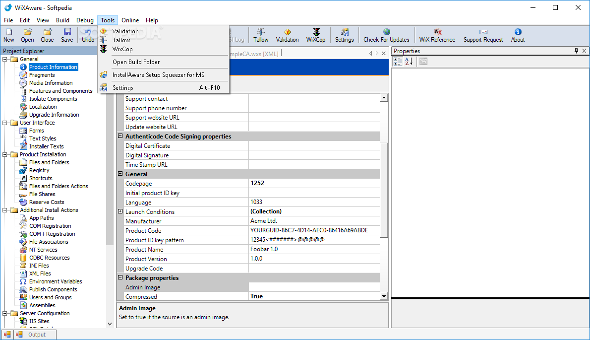Image resolution: width=590 pixels, height=340 pixels.
Task: Expand the Launch Conditions collection
Action: [x=120, y=211]
